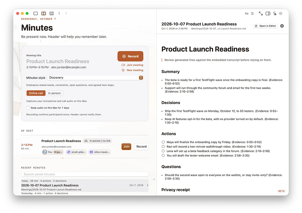Click the document icon beside Aa
302x213 pixels.
[252, 13]
